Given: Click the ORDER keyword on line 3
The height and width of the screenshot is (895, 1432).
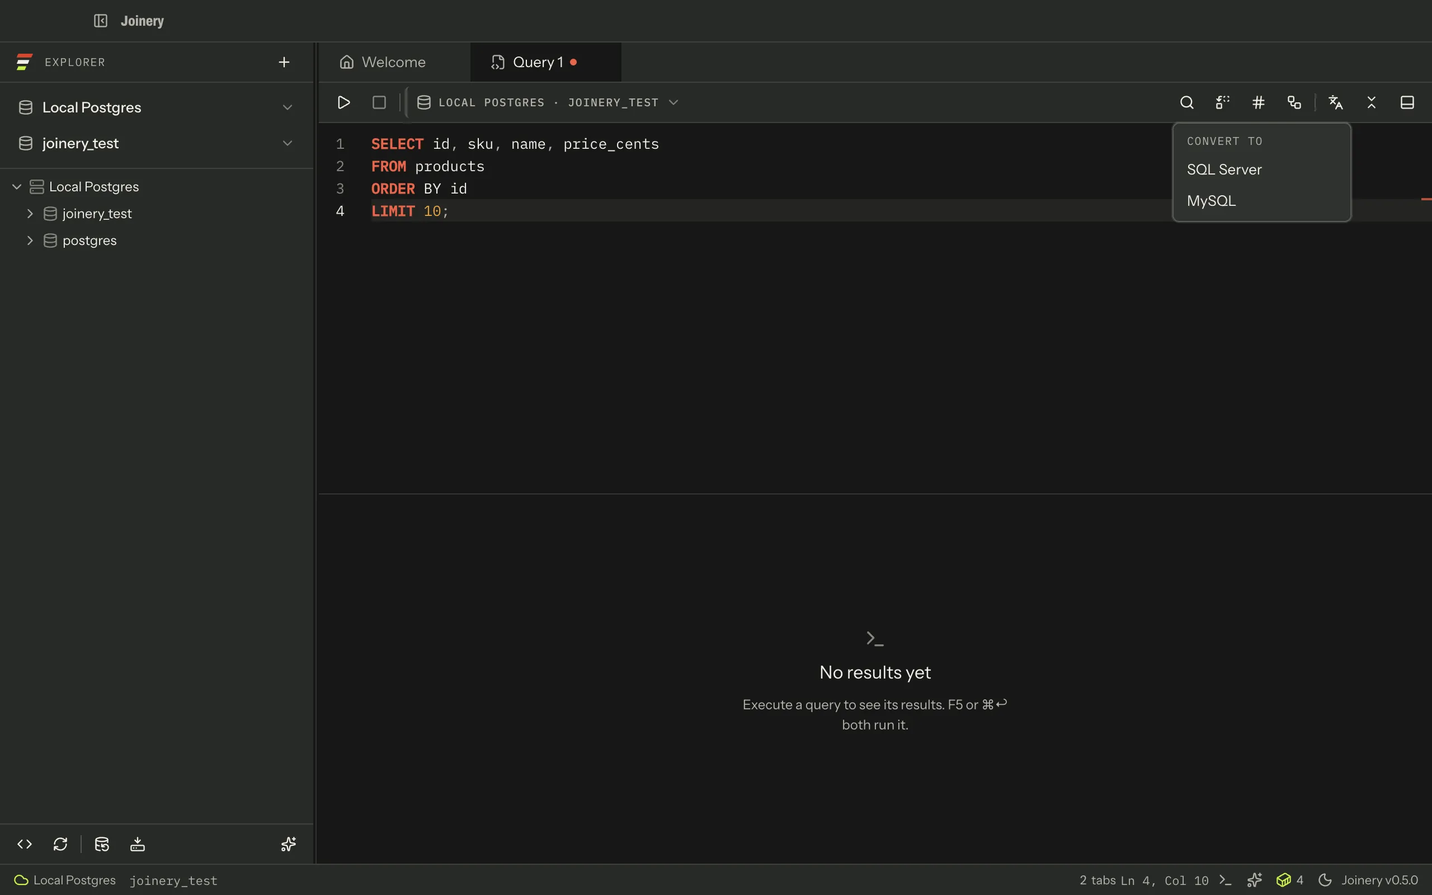Looking at the screenshot, I should pos(393,189).
